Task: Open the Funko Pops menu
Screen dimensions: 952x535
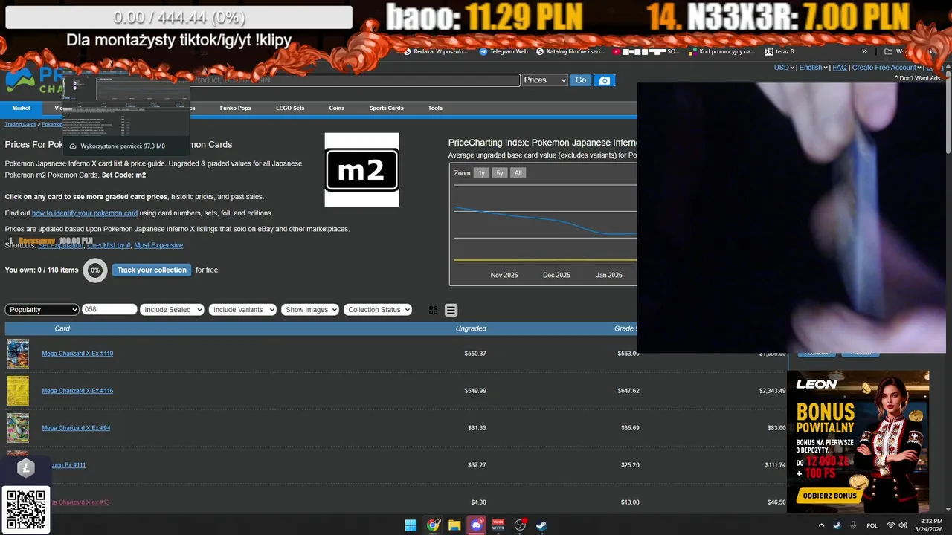Action: click(x=235, y=108)
